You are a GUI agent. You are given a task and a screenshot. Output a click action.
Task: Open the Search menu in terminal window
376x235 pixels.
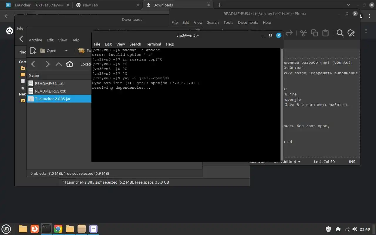coord(135,44)
